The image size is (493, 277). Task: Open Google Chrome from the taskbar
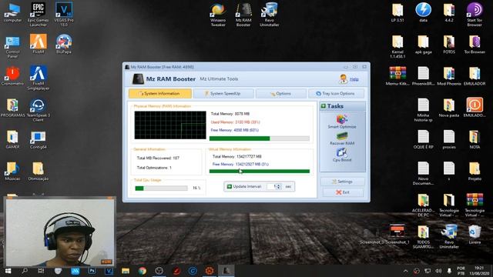tap(142, 271)
